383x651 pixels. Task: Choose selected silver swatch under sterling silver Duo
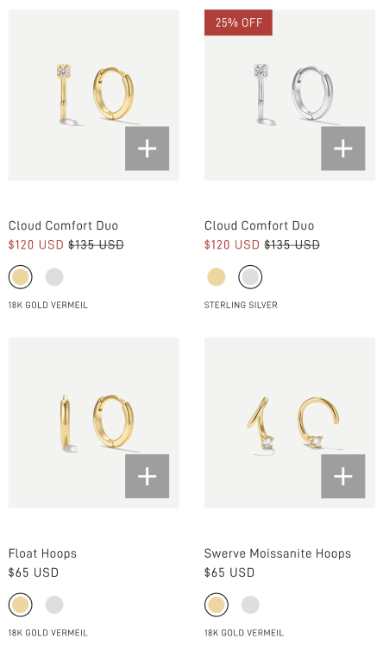point(250,277)
